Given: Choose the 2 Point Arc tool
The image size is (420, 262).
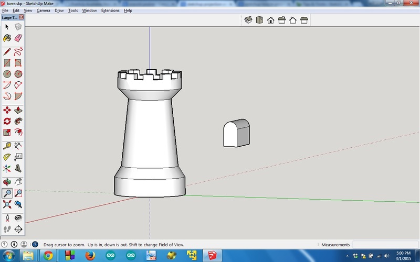Looking at the screenshot, I should pos(18,85).
